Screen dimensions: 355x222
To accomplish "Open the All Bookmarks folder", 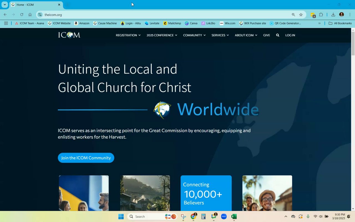I will pyautogui.click(x=340, y=23).
